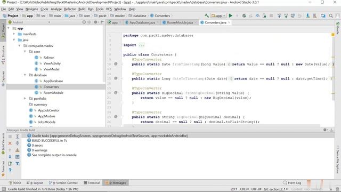
Task: Expand the portfolio package
Action: click(25, 98)
